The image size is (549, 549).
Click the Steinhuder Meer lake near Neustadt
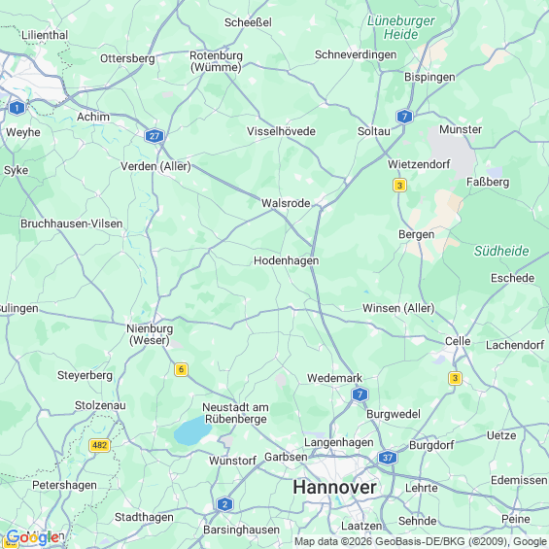point(191,429)
